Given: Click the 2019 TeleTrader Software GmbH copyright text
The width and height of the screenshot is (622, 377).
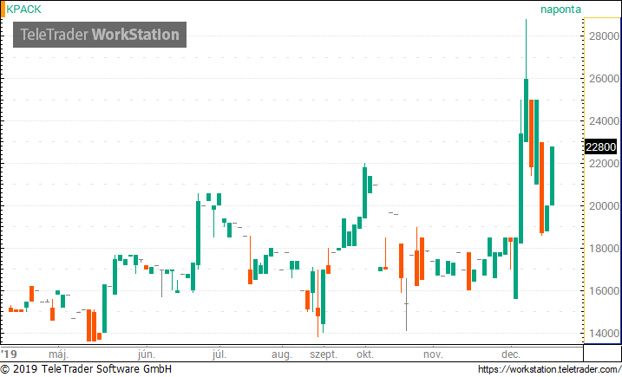Looking at the screenshot, I should tap(86, 369).
